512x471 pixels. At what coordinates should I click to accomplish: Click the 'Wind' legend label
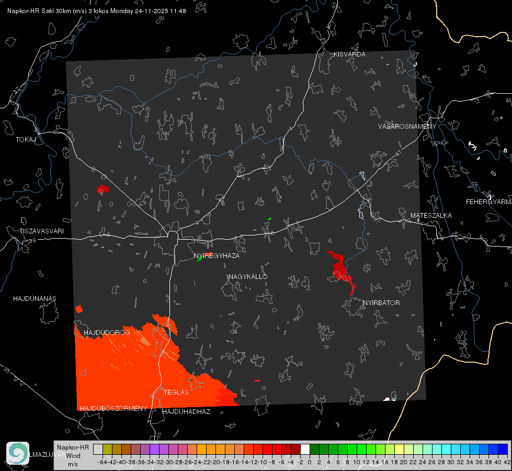point(73,455)
